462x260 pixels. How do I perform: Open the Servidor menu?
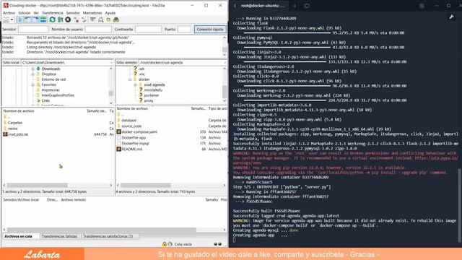pos(73,13)
